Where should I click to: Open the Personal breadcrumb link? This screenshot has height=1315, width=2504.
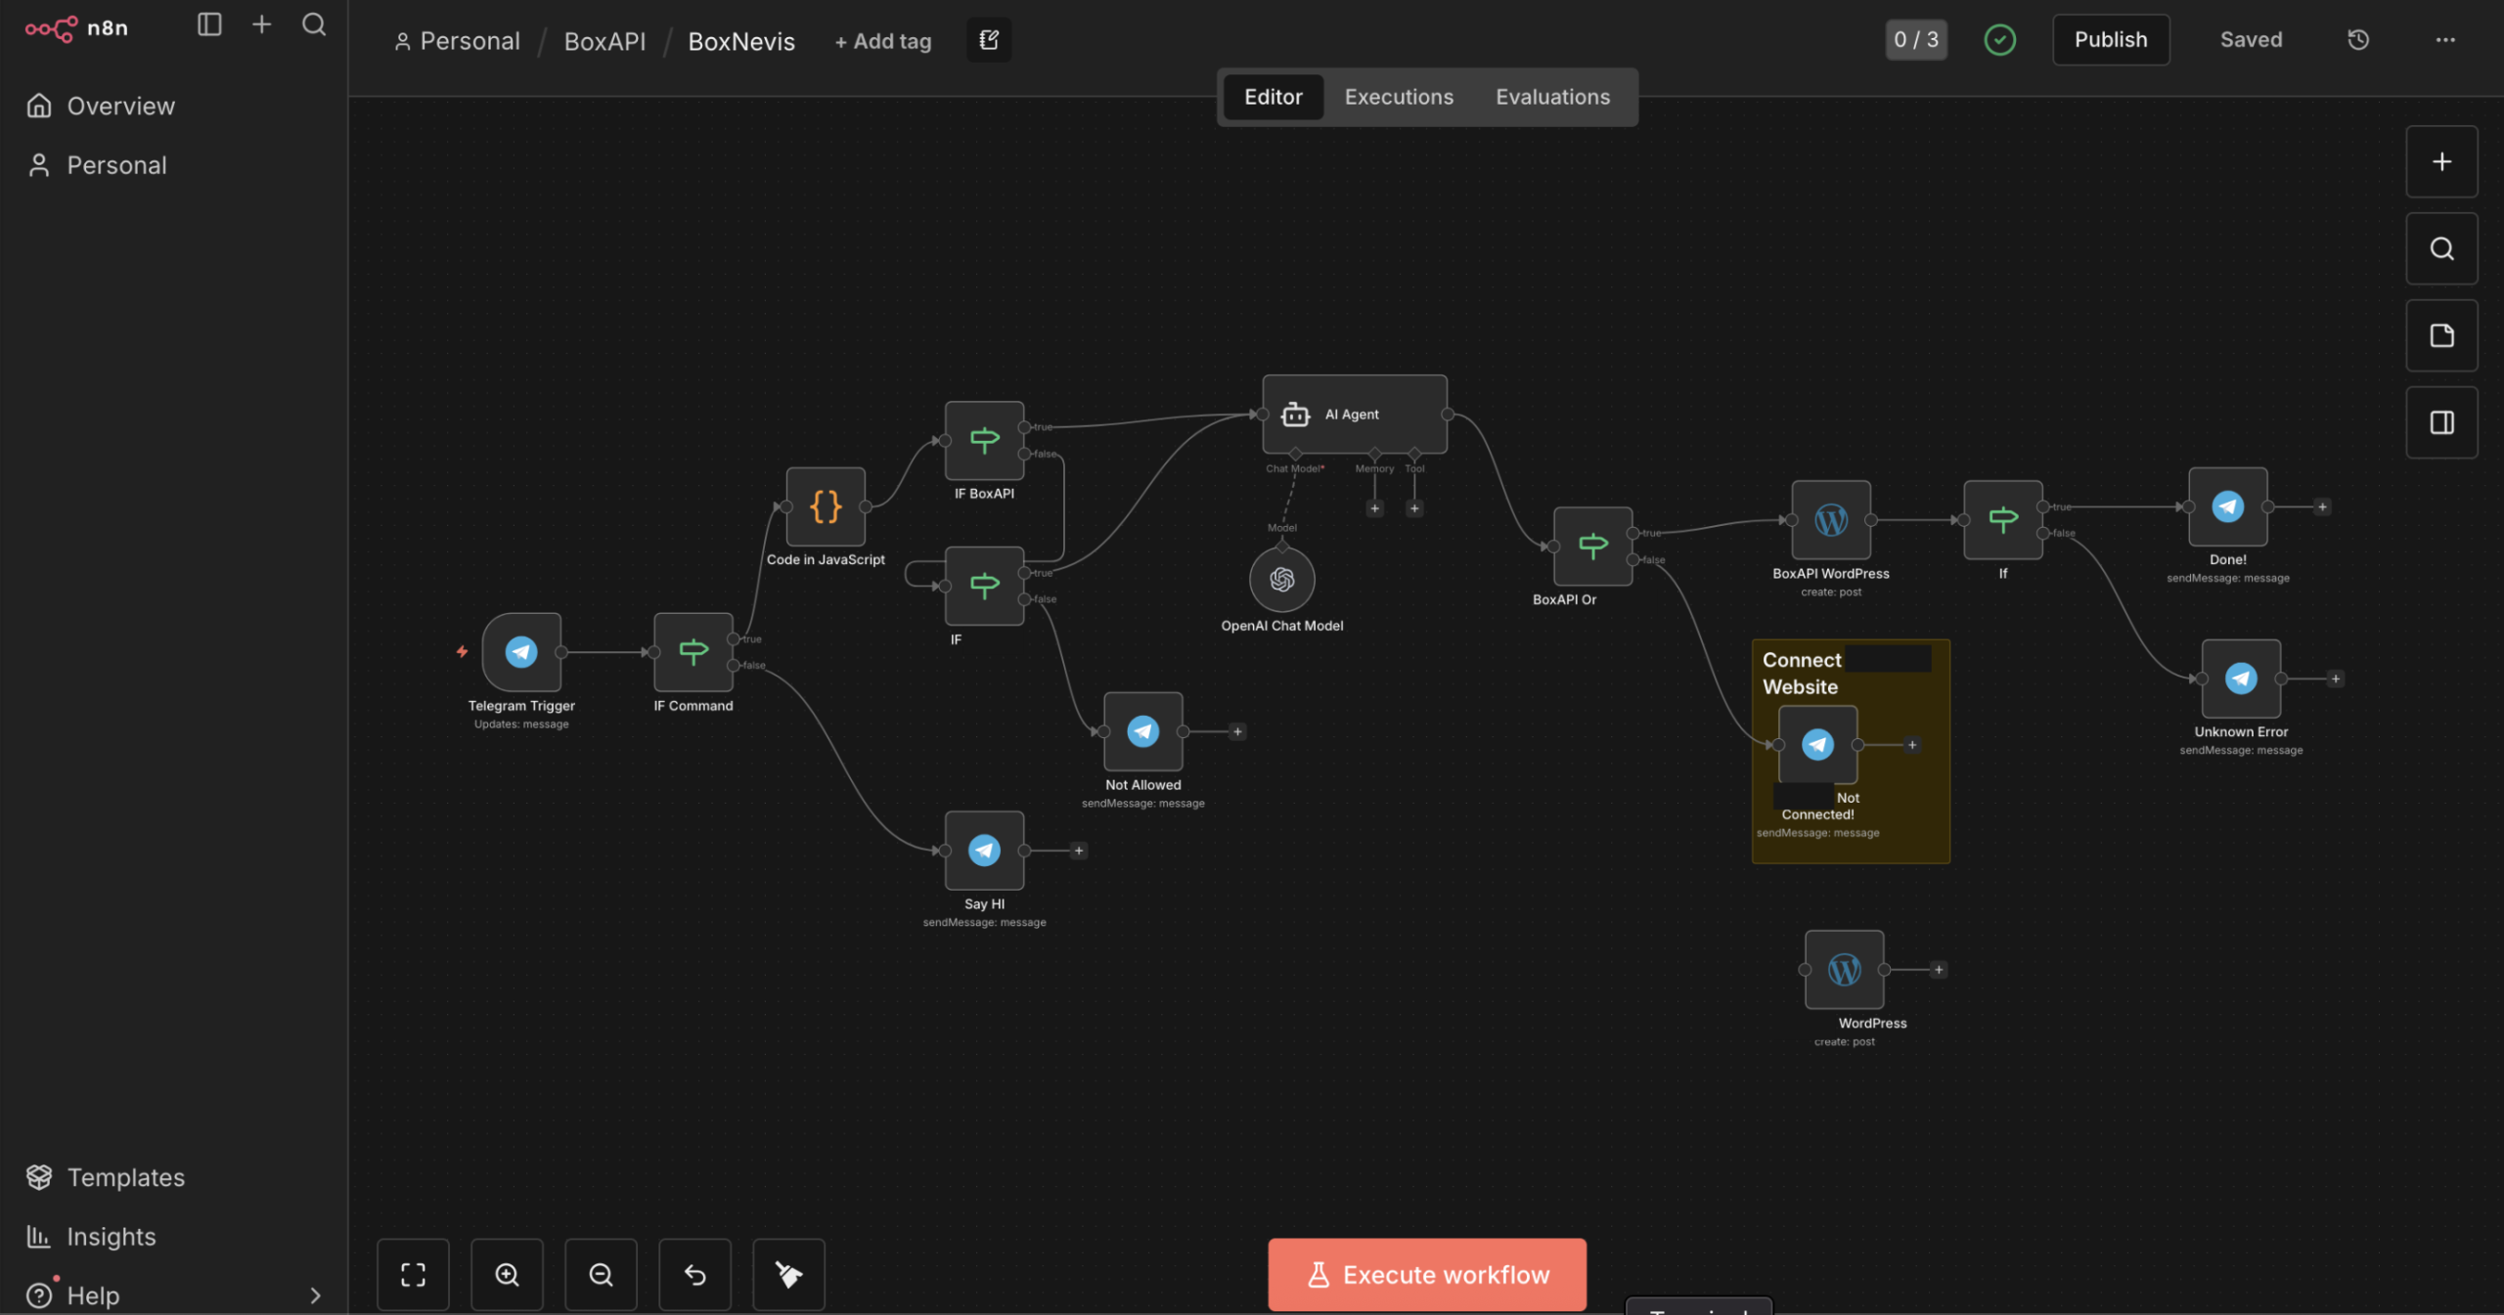point(457,41)
